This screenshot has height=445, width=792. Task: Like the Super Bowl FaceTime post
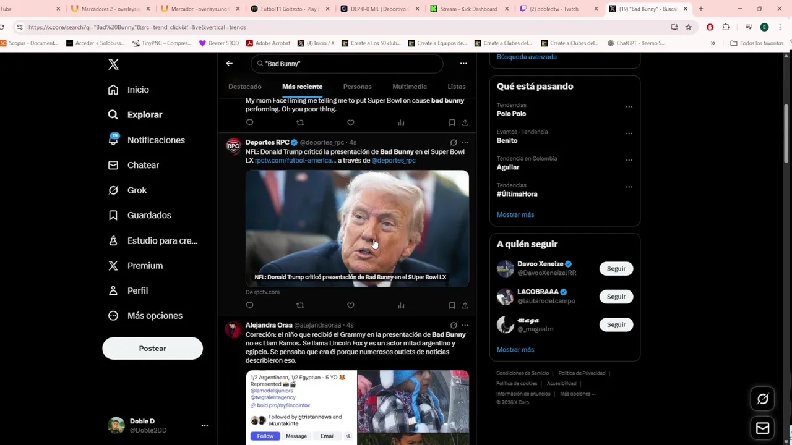[350, 122]
